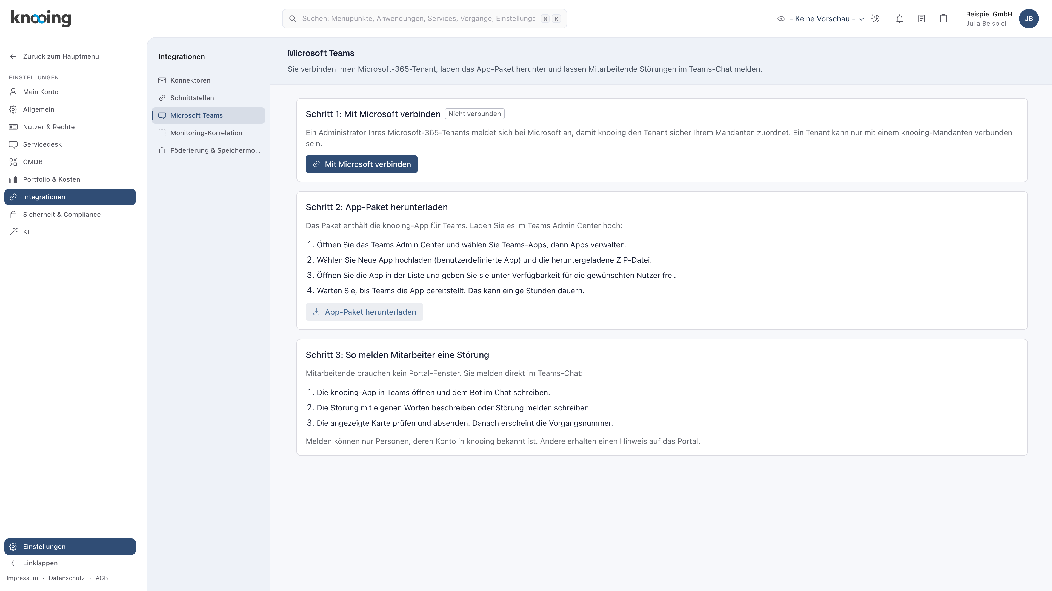Open Föderierung & Speichermo... entry
1052x591 pixels.
(x=209, y=150)
